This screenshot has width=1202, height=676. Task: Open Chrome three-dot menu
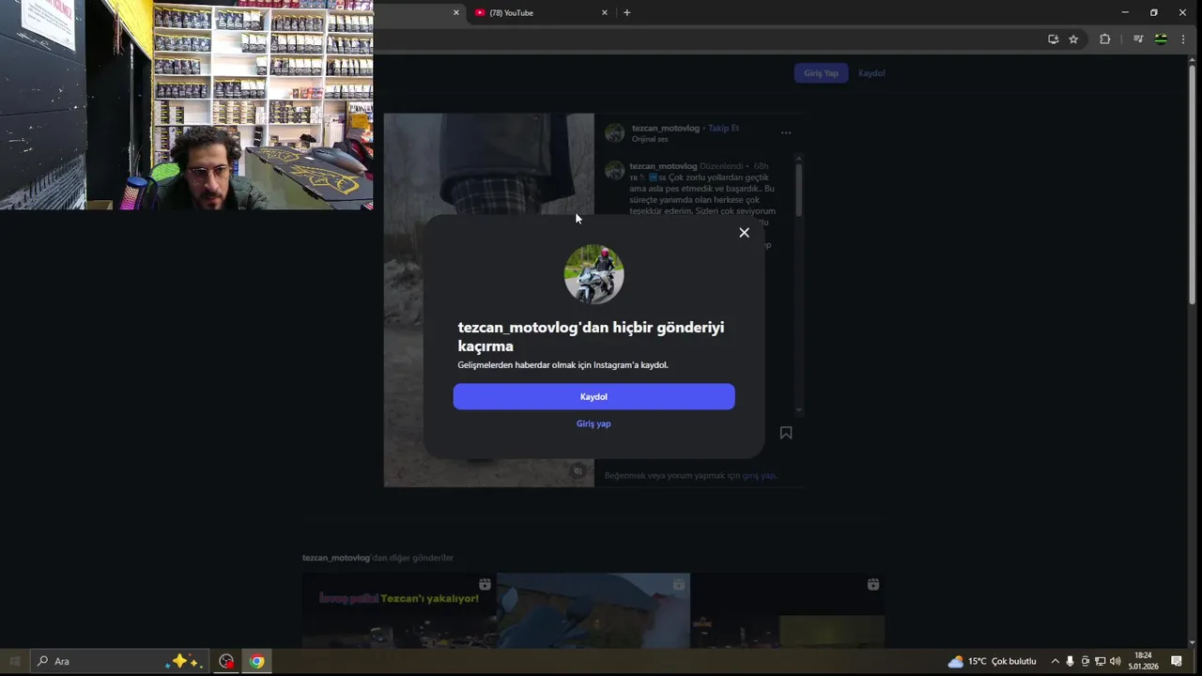coord(1183,39)
